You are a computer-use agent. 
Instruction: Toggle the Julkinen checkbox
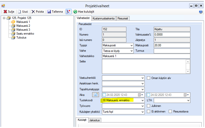tap(149, 106)
